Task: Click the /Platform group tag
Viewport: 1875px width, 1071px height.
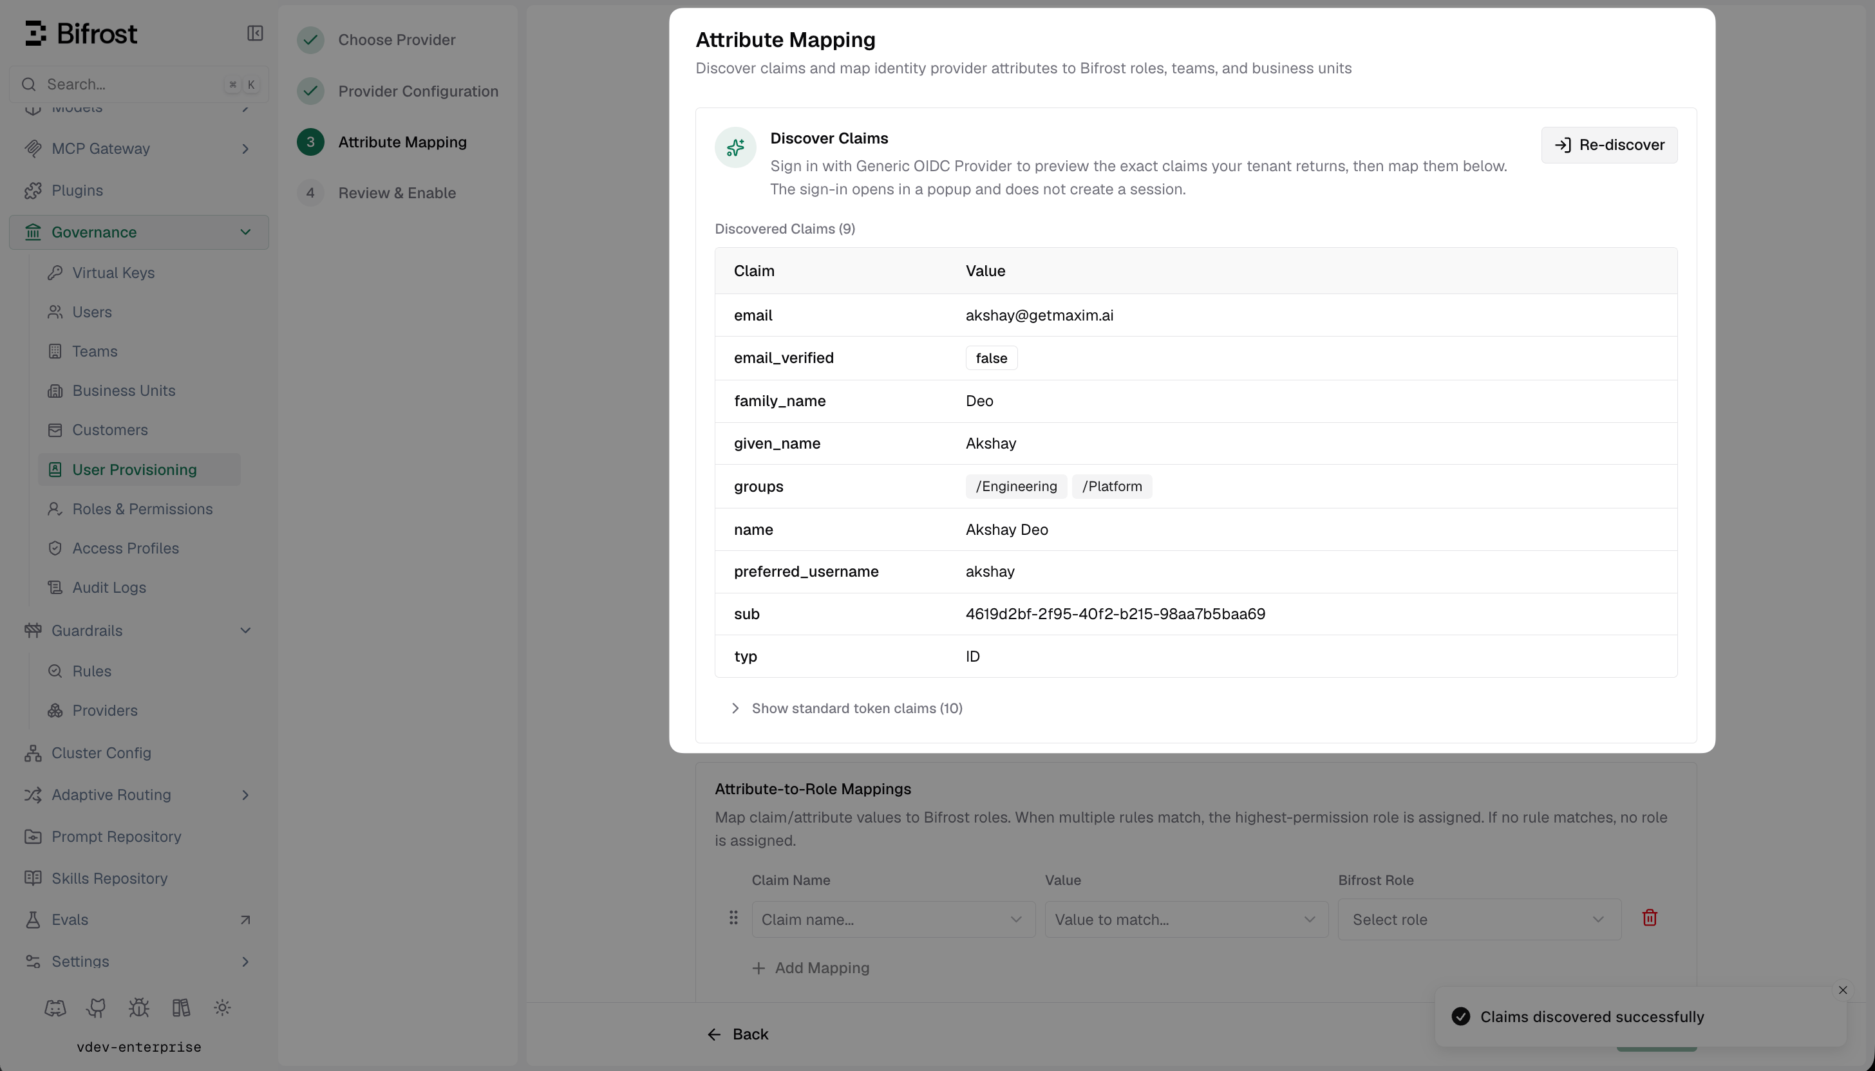Action: pyautogui.click(x=1112, y=487)
